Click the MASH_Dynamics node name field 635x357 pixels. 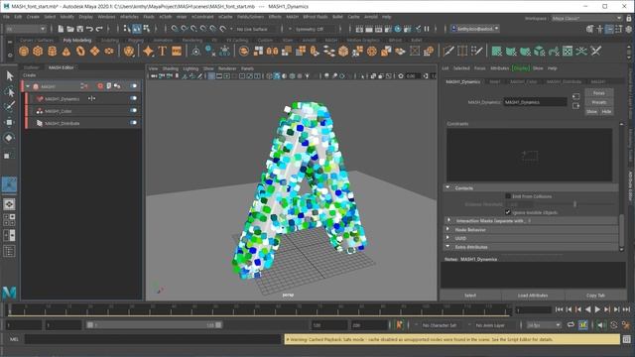(535, 102)
